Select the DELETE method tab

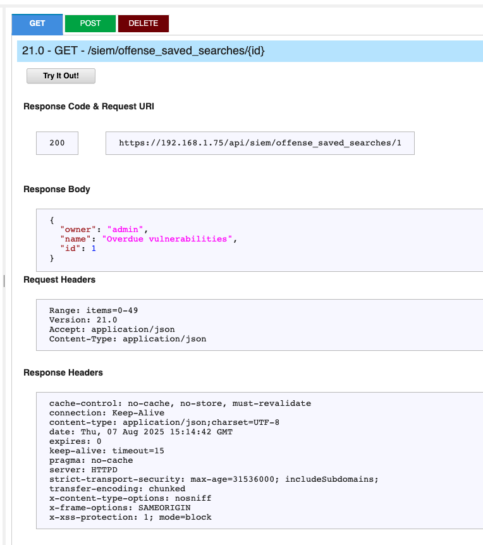pyautogui.click(x=144, y=23)
